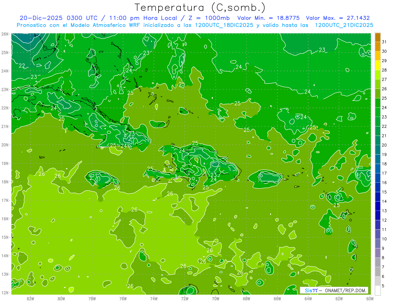Pick the gray swatch between 7 and 8

pos(378,262)
